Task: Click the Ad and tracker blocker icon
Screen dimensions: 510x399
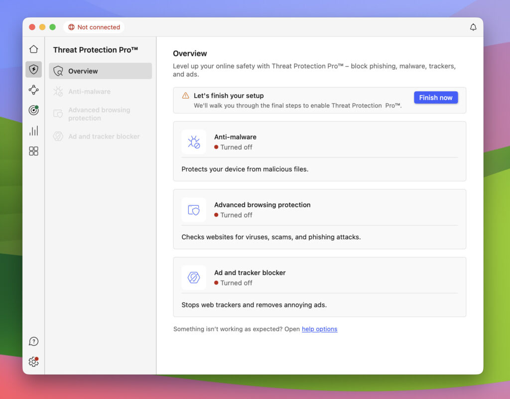Action: 194,277
